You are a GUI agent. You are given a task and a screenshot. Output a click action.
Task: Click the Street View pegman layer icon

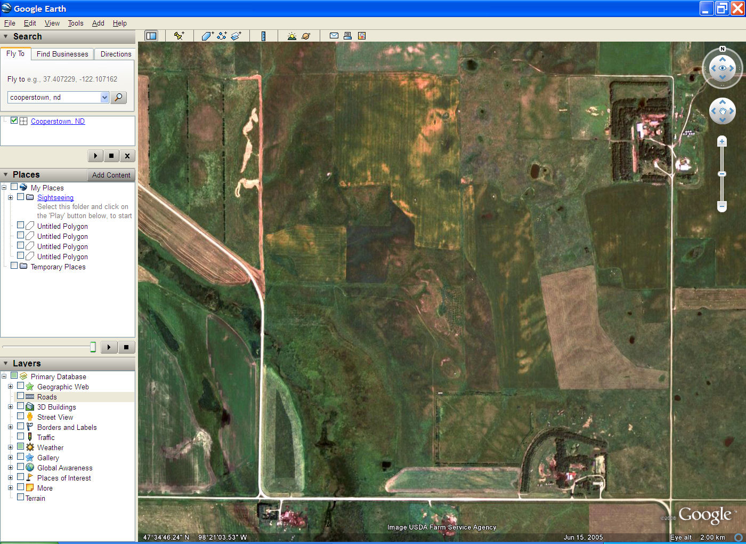pos(30,417)
